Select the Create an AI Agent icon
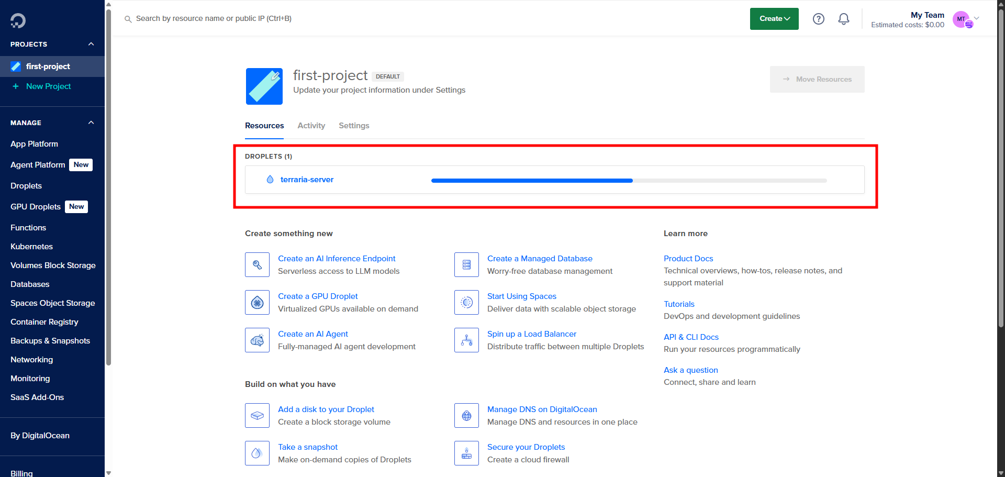Screen dimensions: 1005x477 (257, 340)
